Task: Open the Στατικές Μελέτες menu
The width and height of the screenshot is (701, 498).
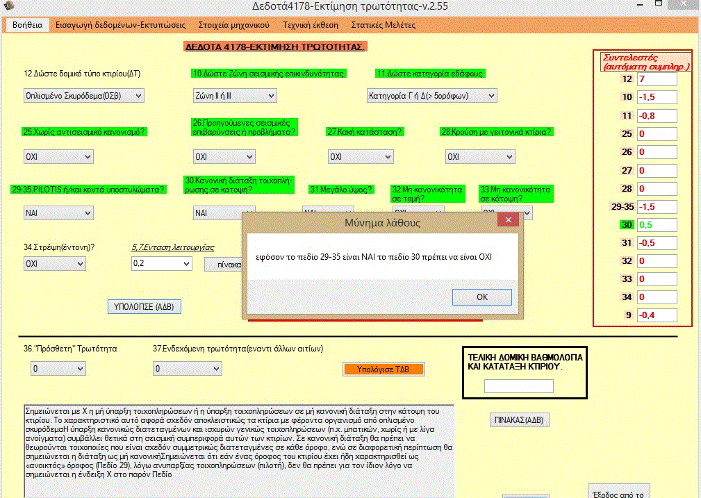Action: 384,25
